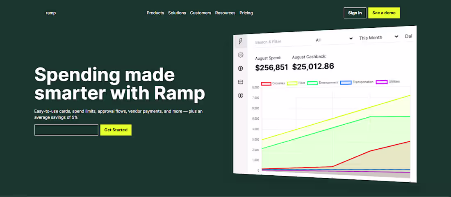451x197 pixels.
Task: Click the dollar coin icon below the card icon
Action: [241, 96]
